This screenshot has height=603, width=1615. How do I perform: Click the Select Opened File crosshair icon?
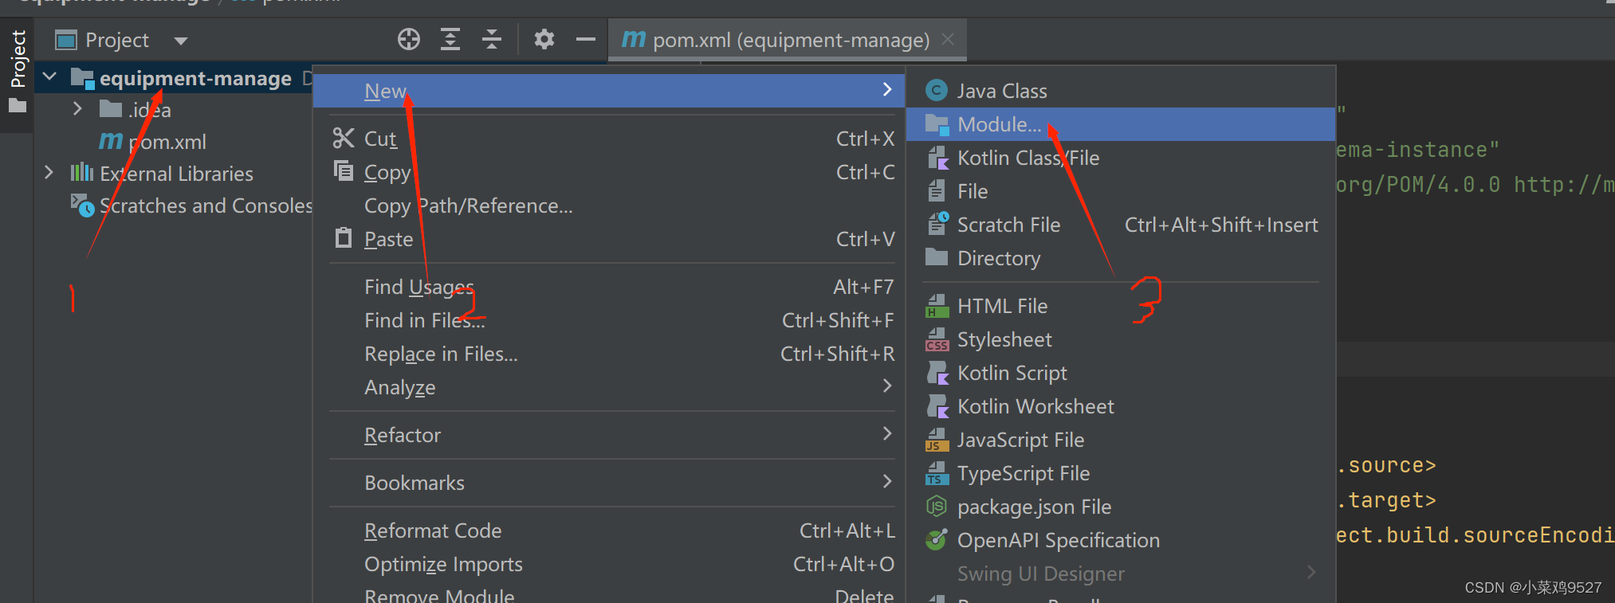tap(409, 39)
